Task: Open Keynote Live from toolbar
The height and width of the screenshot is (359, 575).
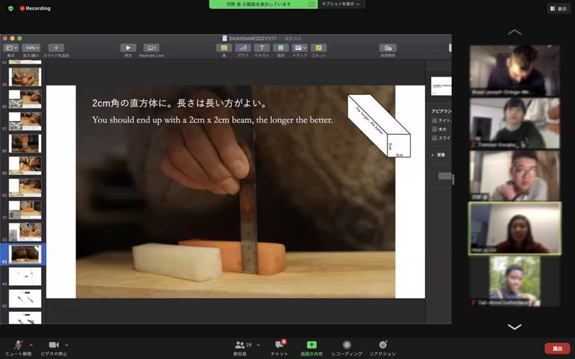Action: pyautogui.click(x=151, y=48)
